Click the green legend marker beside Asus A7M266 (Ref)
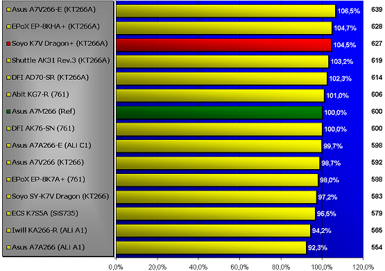Image resolution: width=385 pixels, height=271 pixels. pos(8,112)
